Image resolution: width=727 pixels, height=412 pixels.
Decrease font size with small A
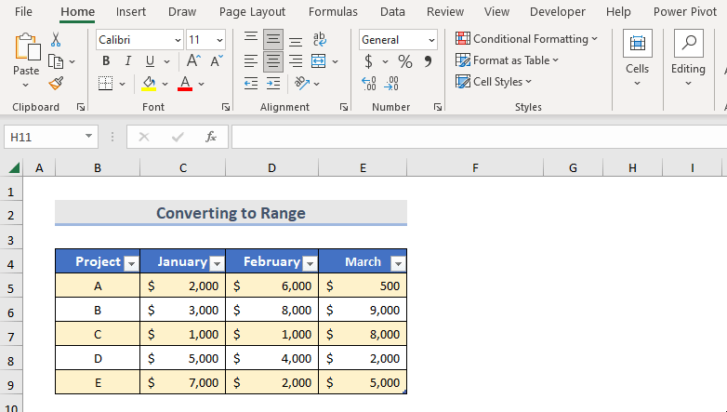(x=217, y=60)
